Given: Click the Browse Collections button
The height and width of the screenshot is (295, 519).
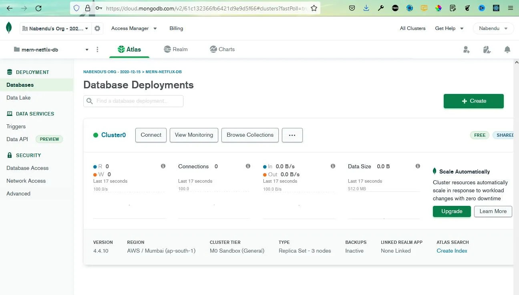Looking at the screenshot, I should coord(250,135).
